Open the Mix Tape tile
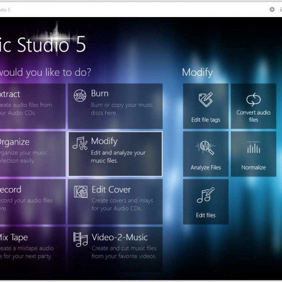 click(32, 249)
